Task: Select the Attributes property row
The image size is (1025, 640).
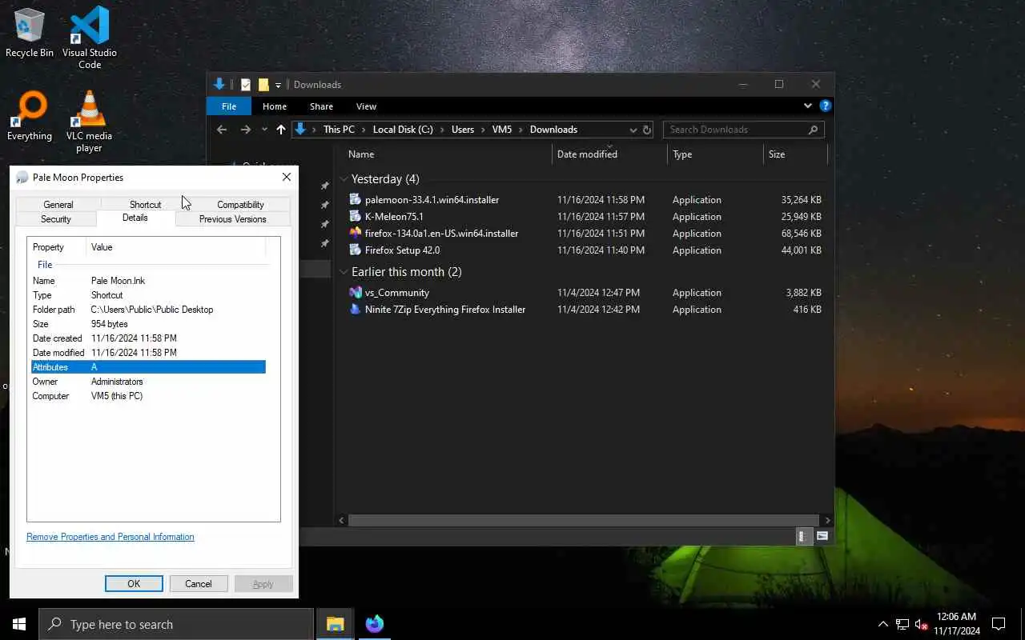Action: click(148, 367)
